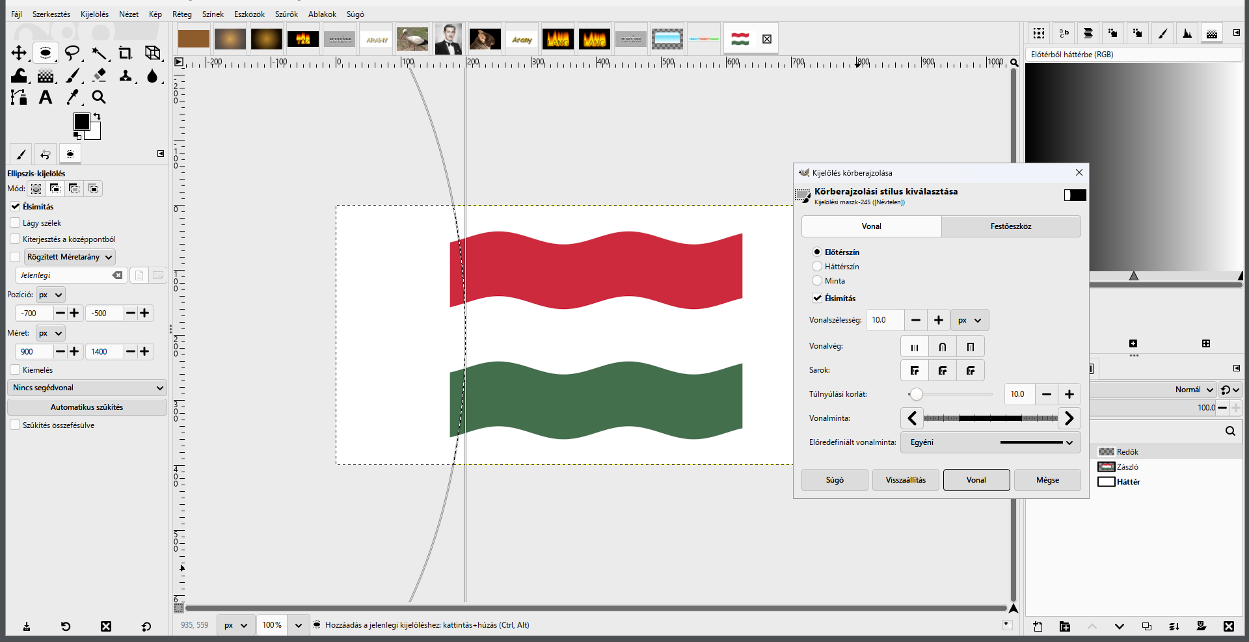The height and width of the screenshot is (642, 1249).
Task: Select the Color Picker eyedropper tool
Action: tap(72, 97)
